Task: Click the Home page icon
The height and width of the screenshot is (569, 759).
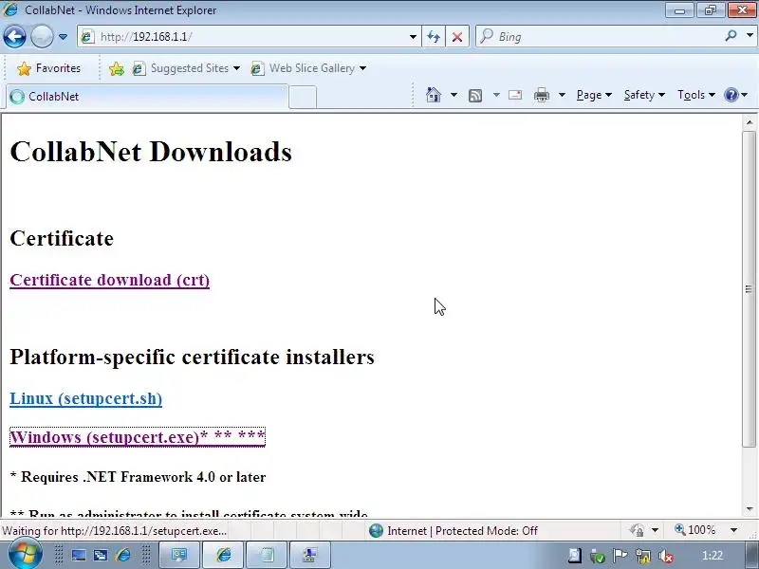Action: [x=434, y=95]
